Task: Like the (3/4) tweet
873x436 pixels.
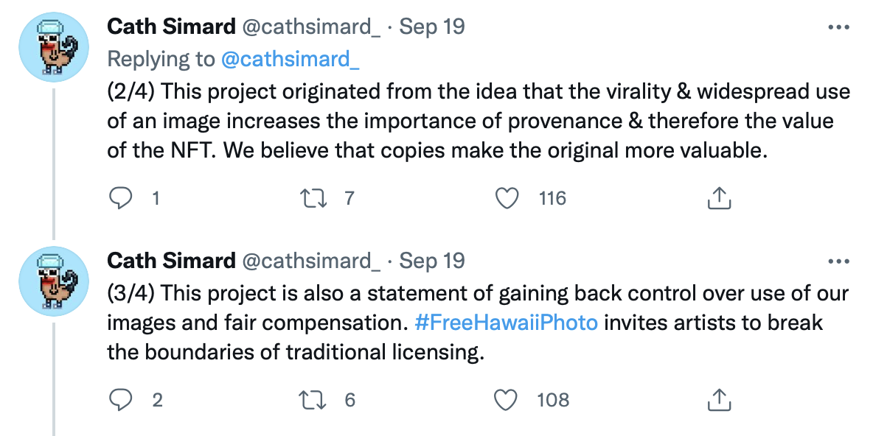Action: [x=506, y=399]
